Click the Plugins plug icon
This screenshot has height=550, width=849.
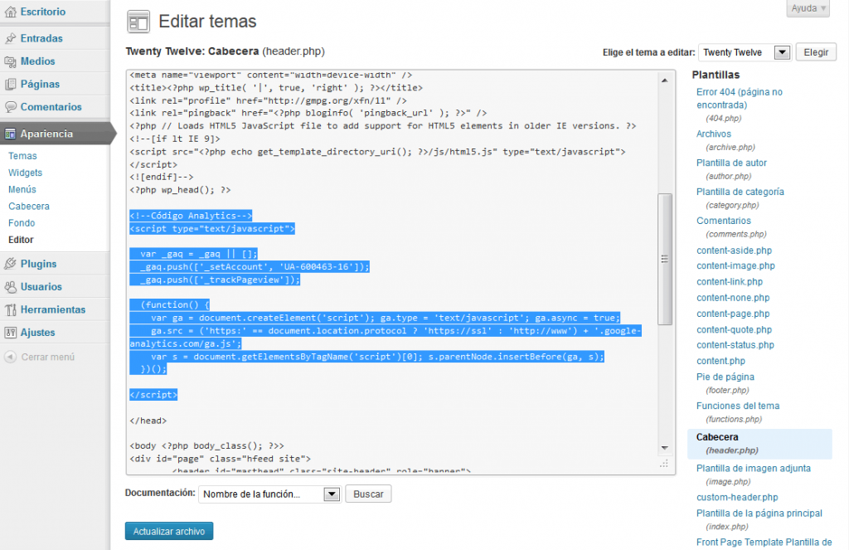tap(10, 264)
